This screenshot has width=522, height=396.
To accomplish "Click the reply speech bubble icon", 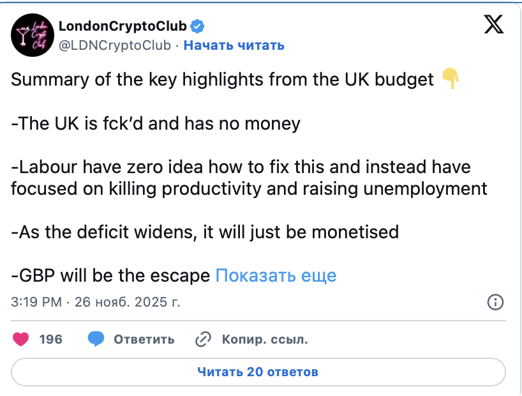I will 96,339.
